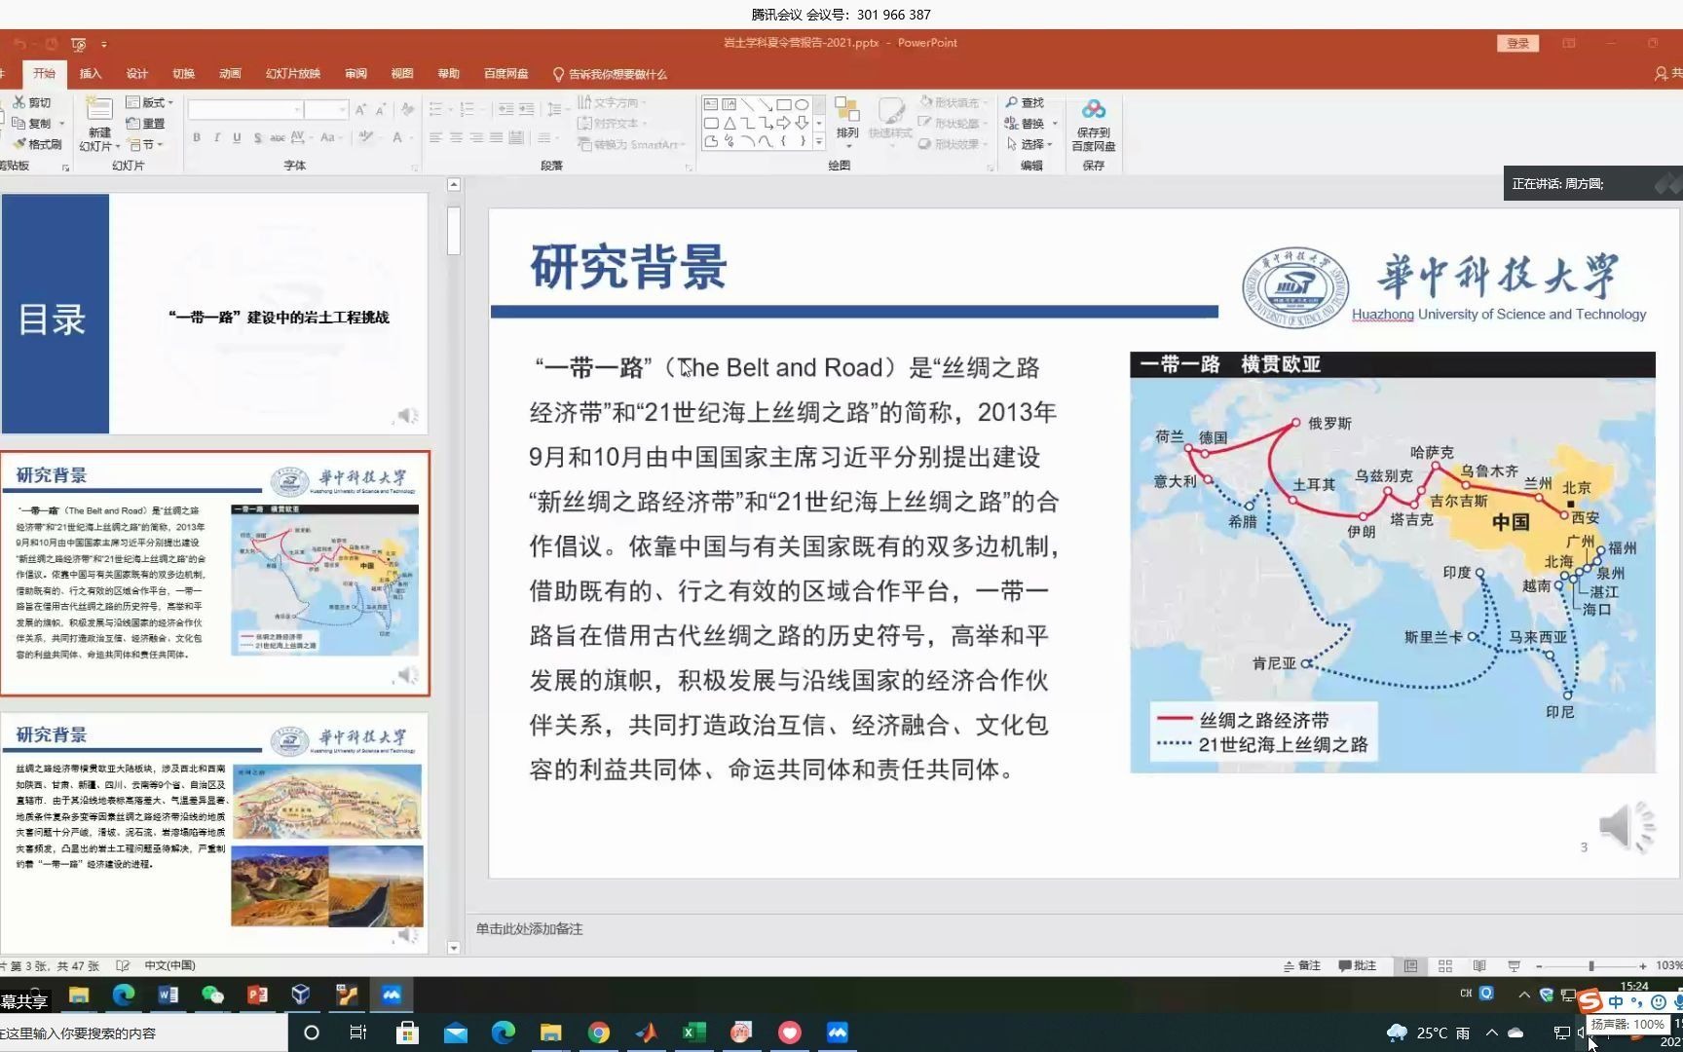Click the Sign in (登录) button

pyautogui.click(x=1517, y=44)
